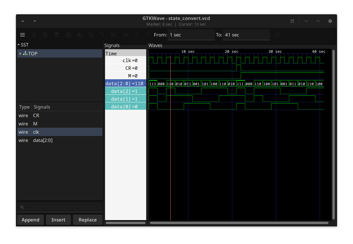The image size is (353, 244).
Task: Click the Undo zoom icon
Action: [x=103, y=35]
